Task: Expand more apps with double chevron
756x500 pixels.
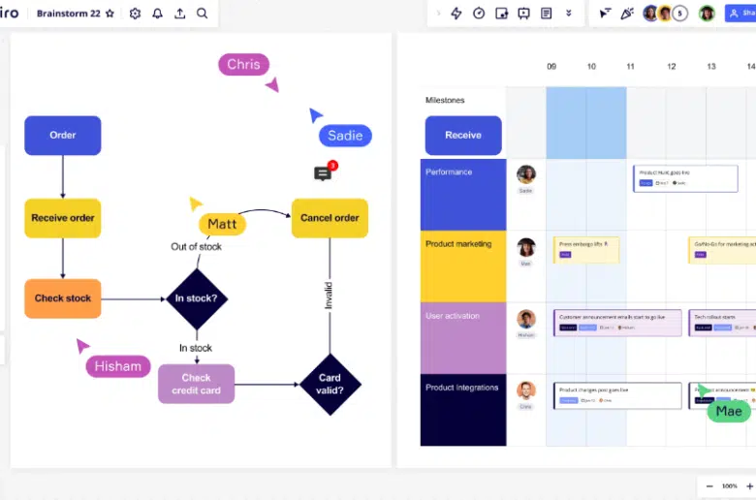Action: coord(568,14)
